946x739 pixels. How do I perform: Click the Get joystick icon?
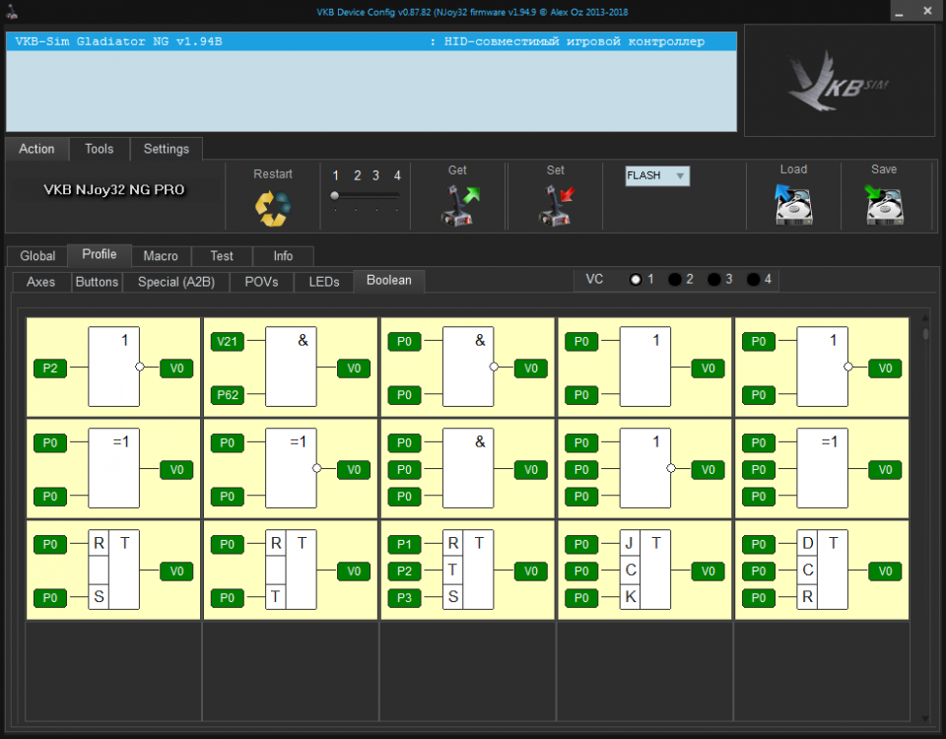tap(458, 205)
